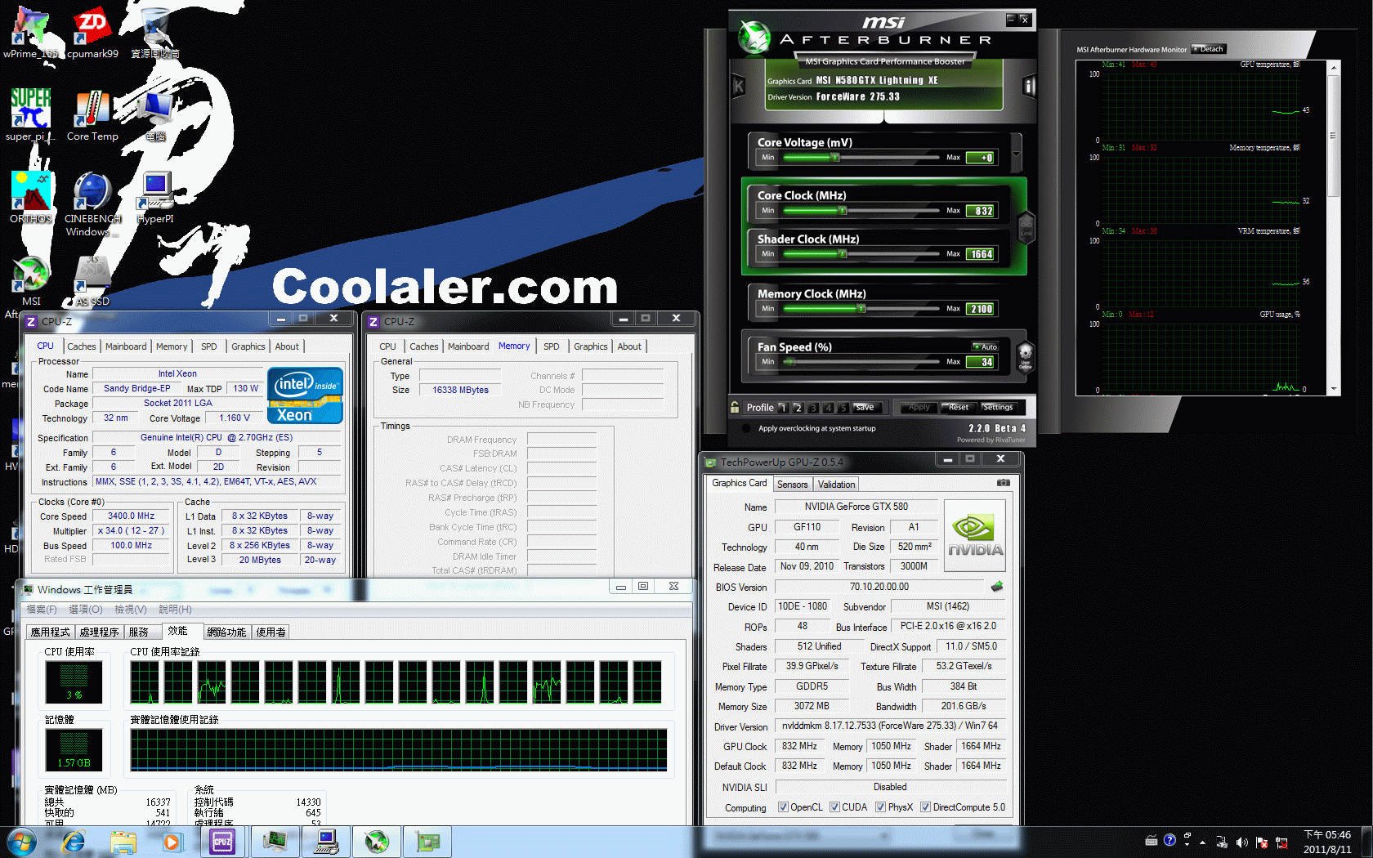The image size is (1373, 858).
Task: Click the profile lock padlock icon
Action: (734, 407)
